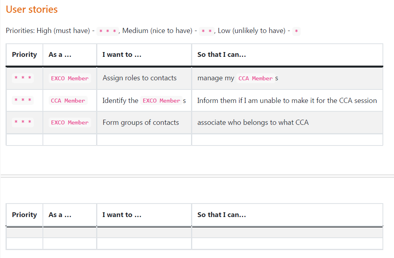Click the "Priorities: High (must have)" legend text
394x258 pixels.
(48, 31)
